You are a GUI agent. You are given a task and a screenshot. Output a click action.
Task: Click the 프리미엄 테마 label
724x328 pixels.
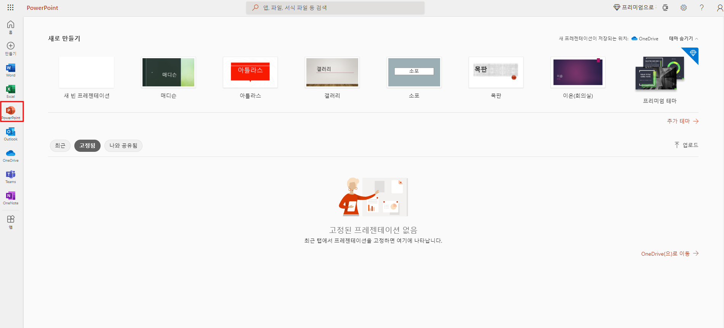[x=660, y=101]
